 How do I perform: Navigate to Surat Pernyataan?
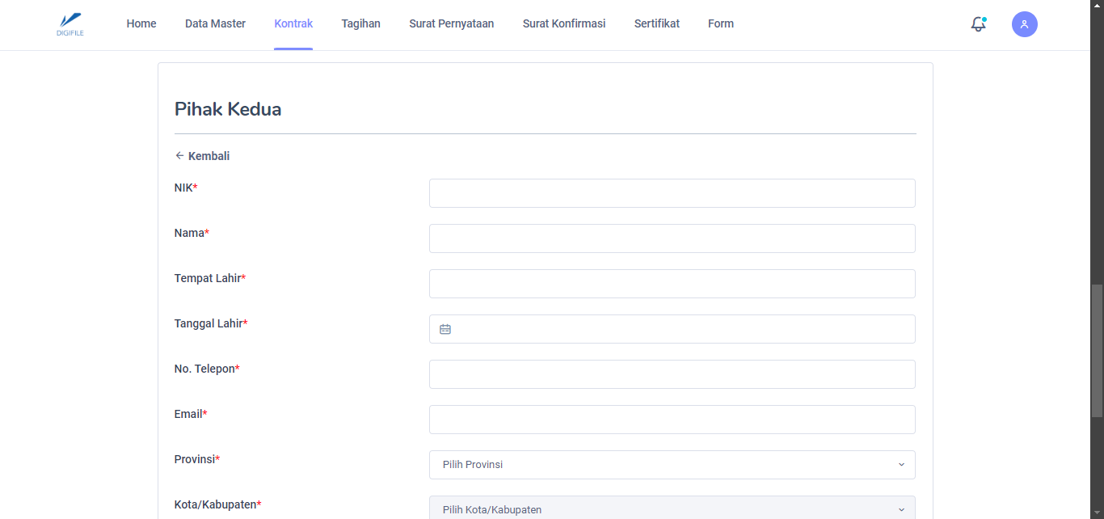tap(451, 23)
